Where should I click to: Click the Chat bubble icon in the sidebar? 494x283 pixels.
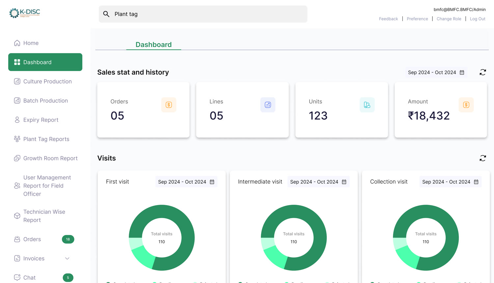[17, 277]
